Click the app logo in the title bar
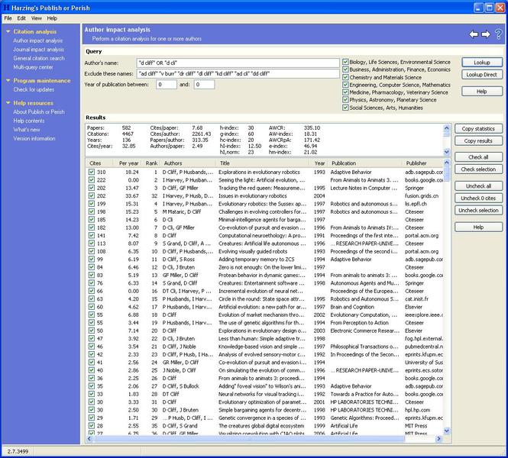The height and width of the screenshot is (458, 508). pyautogui.click(x=6, y=8)
